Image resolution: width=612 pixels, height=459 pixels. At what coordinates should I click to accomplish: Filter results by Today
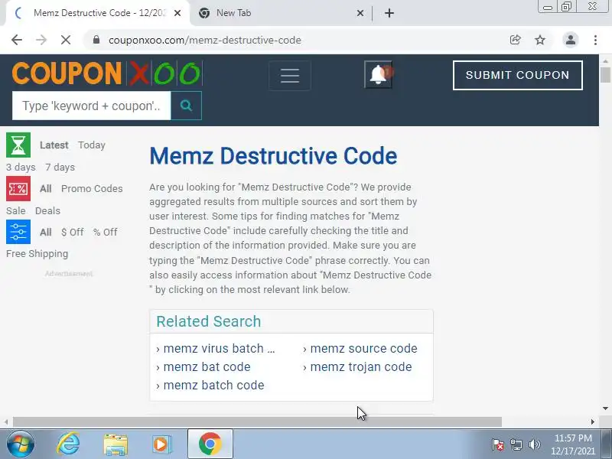pos(92,145)
